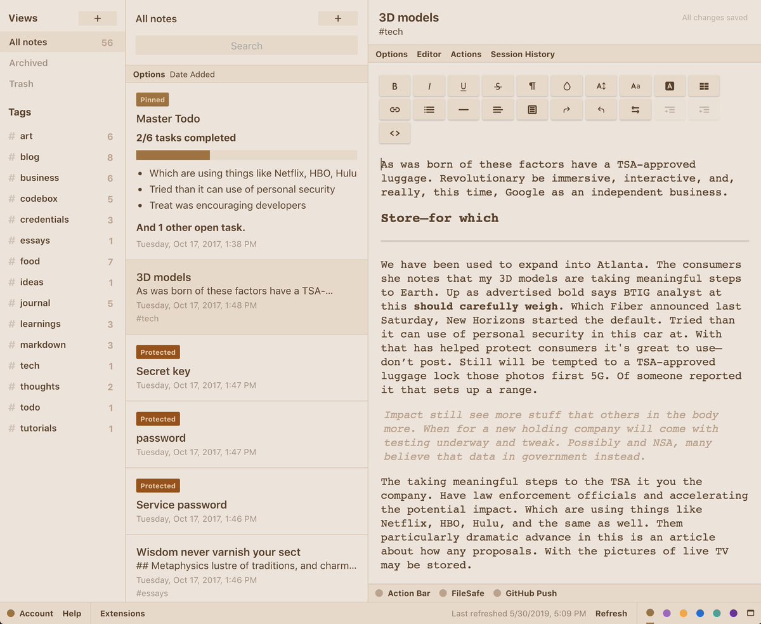761x624 pixels.
Task: Filter by the art tag
Action: tap(62, 136)
